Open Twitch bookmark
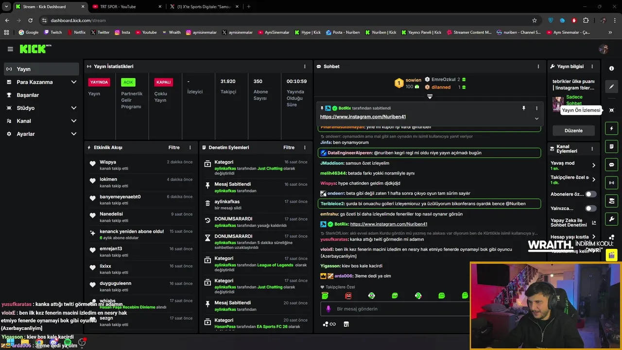This screenshot has width=622, height=350. [x=52, y=33]
